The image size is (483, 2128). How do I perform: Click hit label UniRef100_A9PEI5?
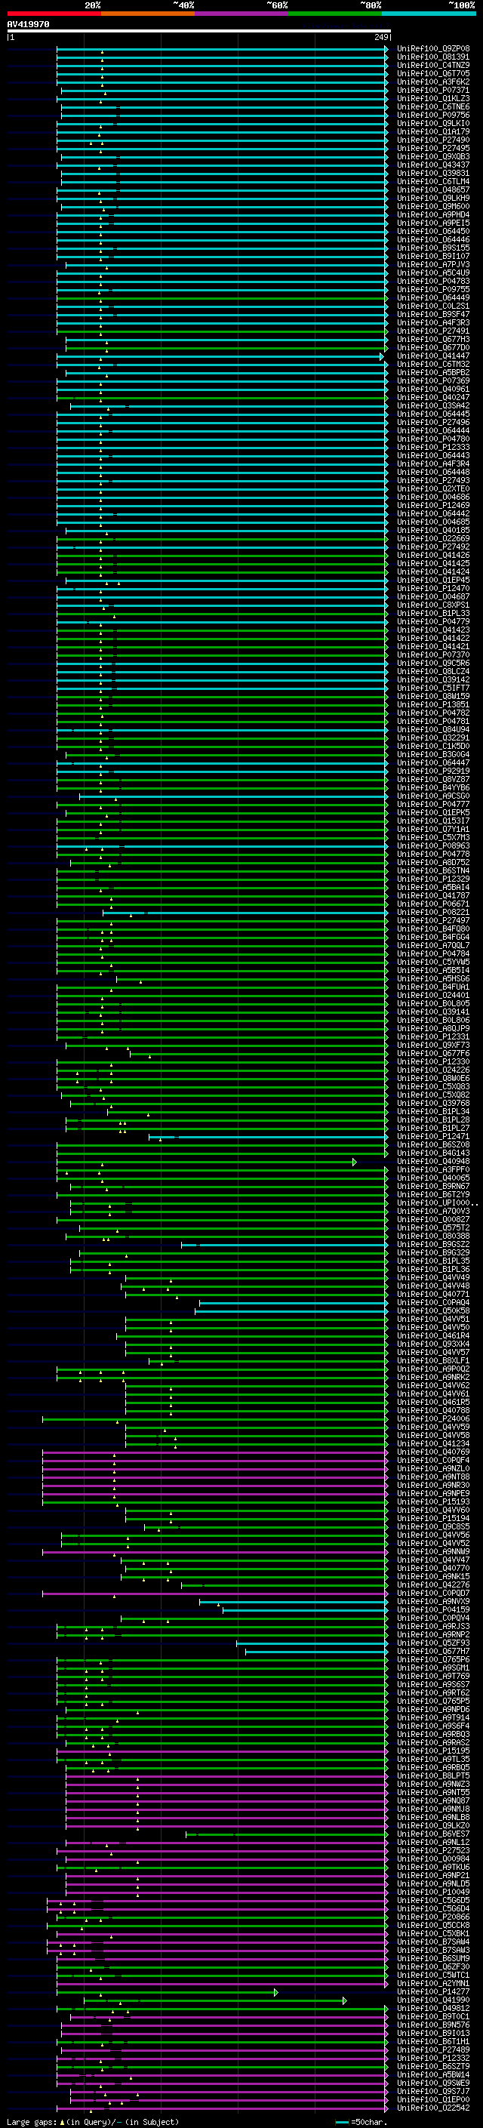pos(433,223)
